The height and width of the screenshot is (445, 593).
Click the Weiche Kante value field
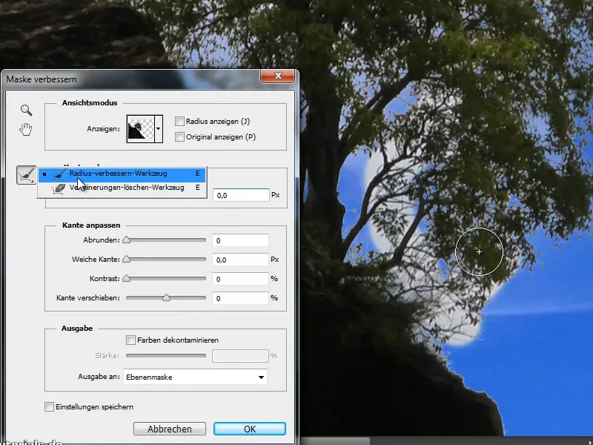tap(240, 260)
